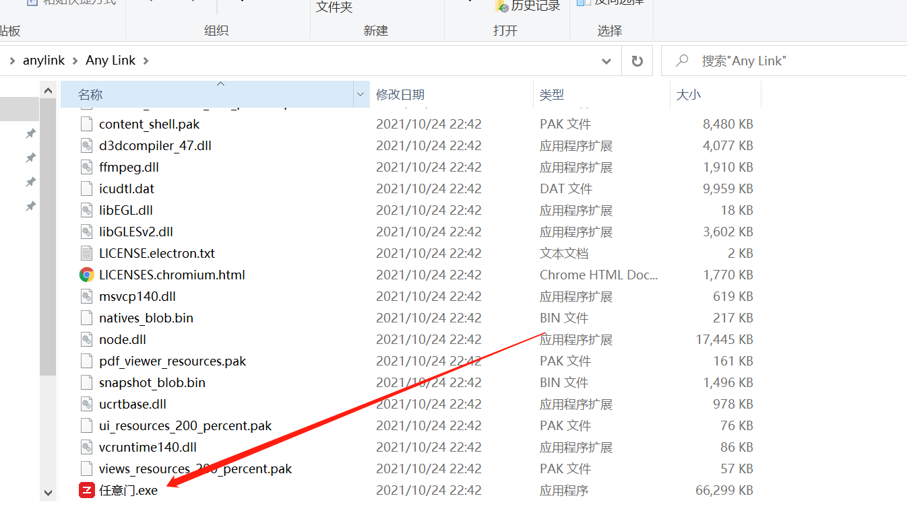Click the node.dll application extension icon

point(86,339)
